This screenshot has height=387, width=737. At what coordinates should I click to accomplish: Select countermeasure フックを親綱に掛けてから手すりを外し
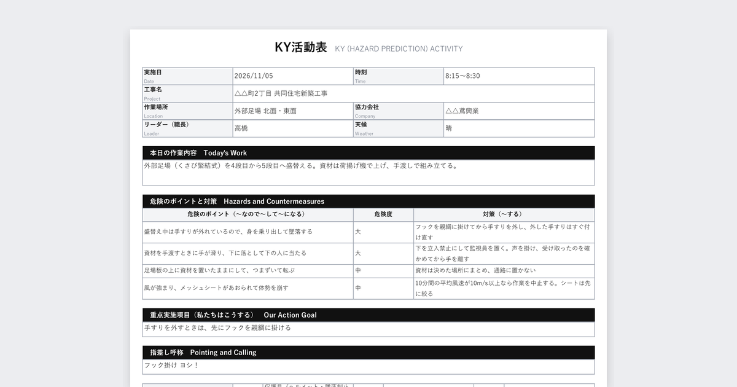[504, 232]
